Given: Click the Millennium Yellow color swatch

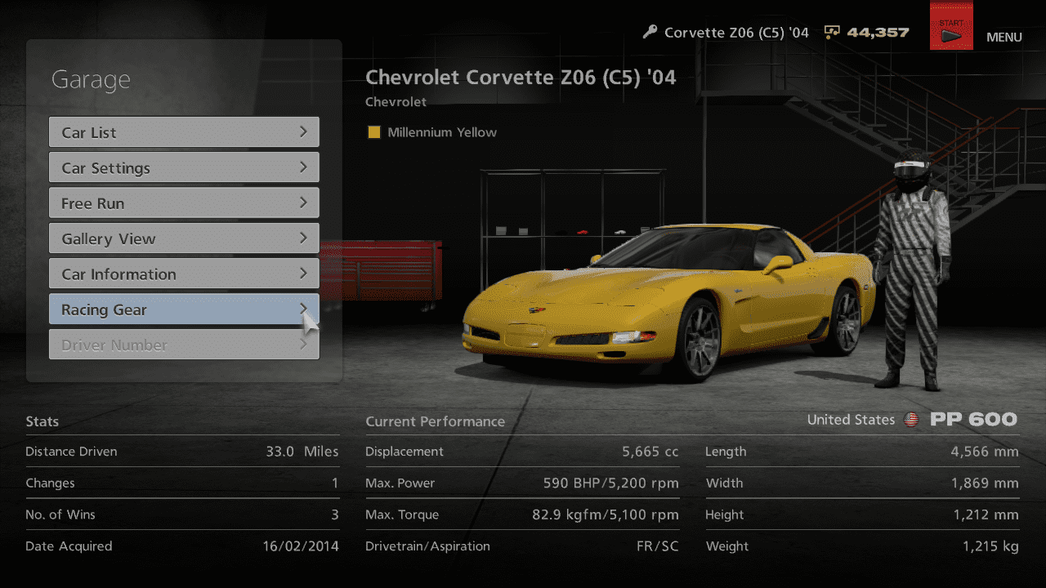Looking at the screenshot, I should tap(374, 132).
